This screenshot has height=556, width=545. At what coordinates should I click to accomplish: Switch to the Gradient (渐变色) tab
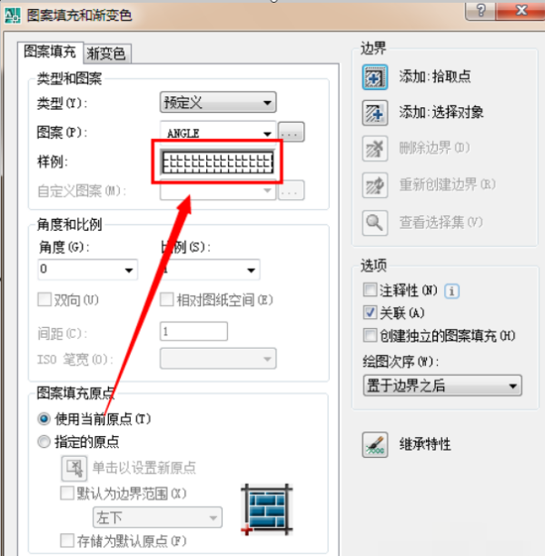point(106,54)
